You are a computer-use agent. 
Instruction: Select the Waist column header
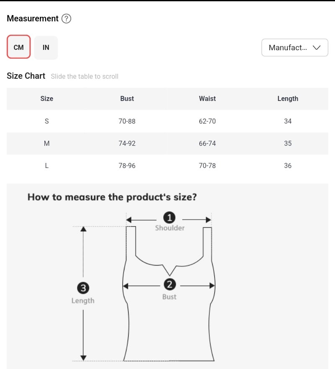point(207,98)
